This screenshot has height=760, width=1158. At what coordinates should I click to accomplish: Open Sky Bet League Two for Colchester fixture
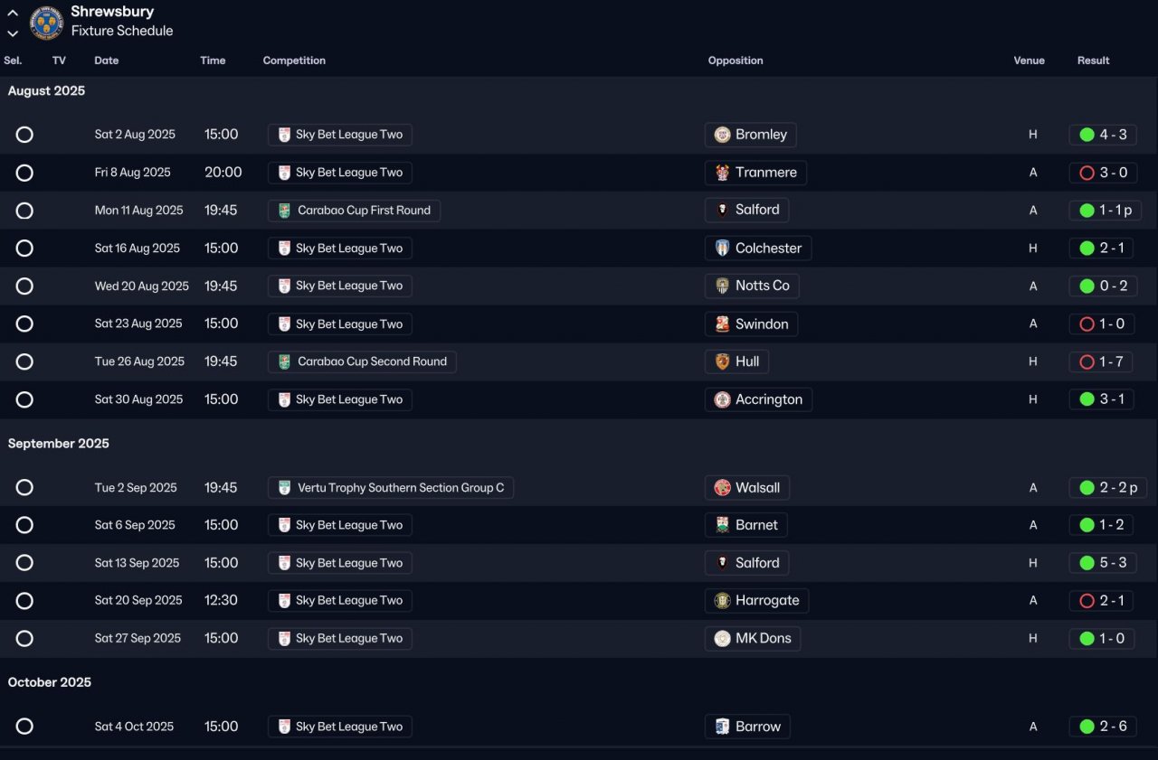pos(348,249)
